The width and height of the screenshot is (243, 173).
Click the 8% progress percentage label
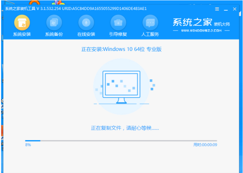click(x=28, y=145)
